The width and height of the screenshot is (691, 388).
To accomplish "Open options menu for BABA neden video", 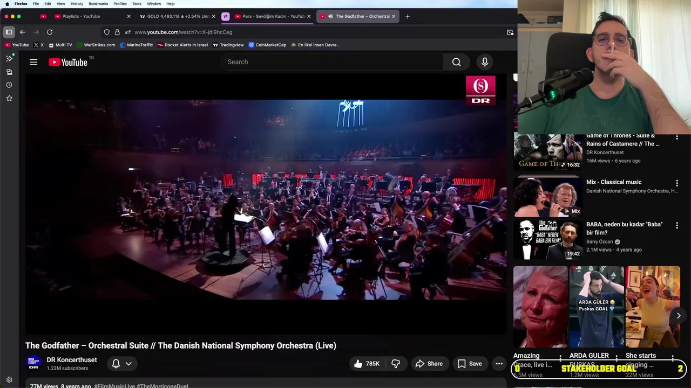I will [677, 226].
